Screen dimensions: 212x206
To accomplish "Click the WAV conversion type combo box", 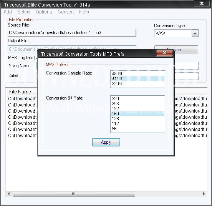I will pos(176,33).
